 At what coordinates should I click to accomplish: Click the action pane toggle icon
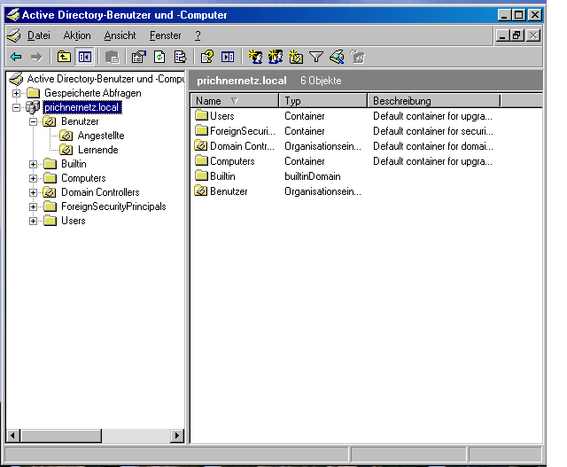coord(228,57)
